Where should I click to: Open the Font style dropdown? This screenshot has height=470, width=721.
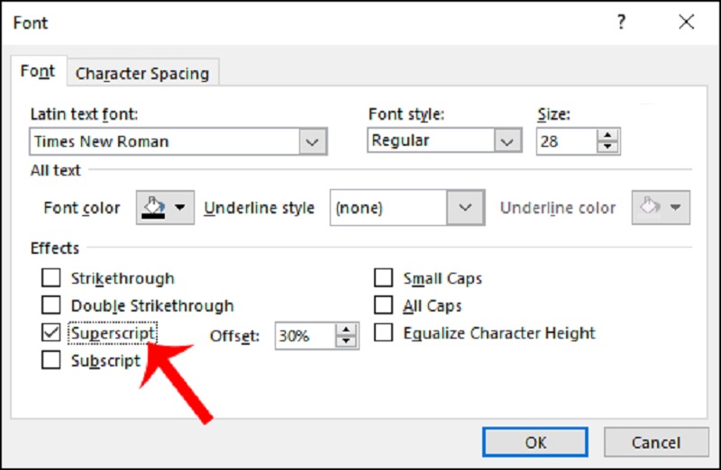coord(507,141)
